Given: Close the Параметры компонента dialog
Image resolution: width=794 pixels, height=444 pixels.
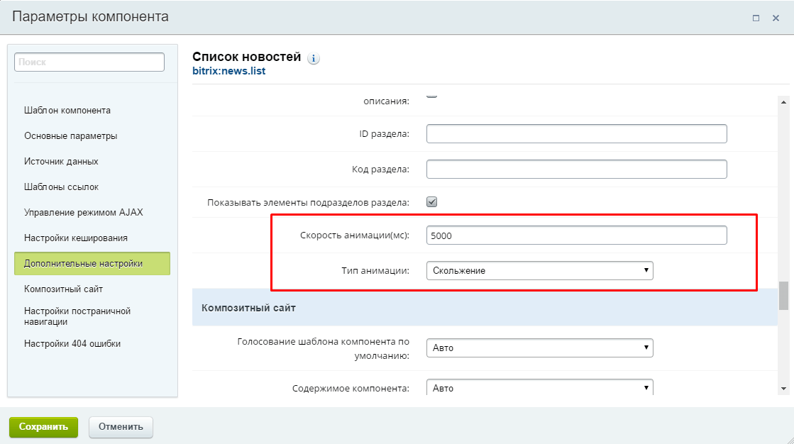Looking at the screenshot, I should coord(776,18).
